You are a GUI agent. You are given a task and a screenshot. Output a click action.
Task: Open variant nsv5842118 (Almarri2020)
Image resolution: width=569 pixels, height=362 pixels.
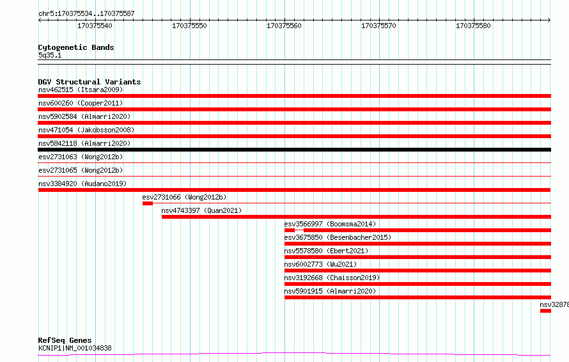(x=84, y=143)
